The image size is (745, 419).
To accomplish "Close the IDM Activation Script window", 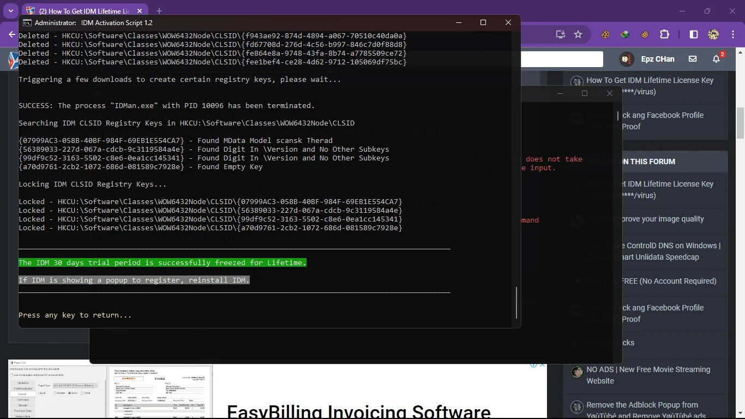I will (x=508, y=22).
